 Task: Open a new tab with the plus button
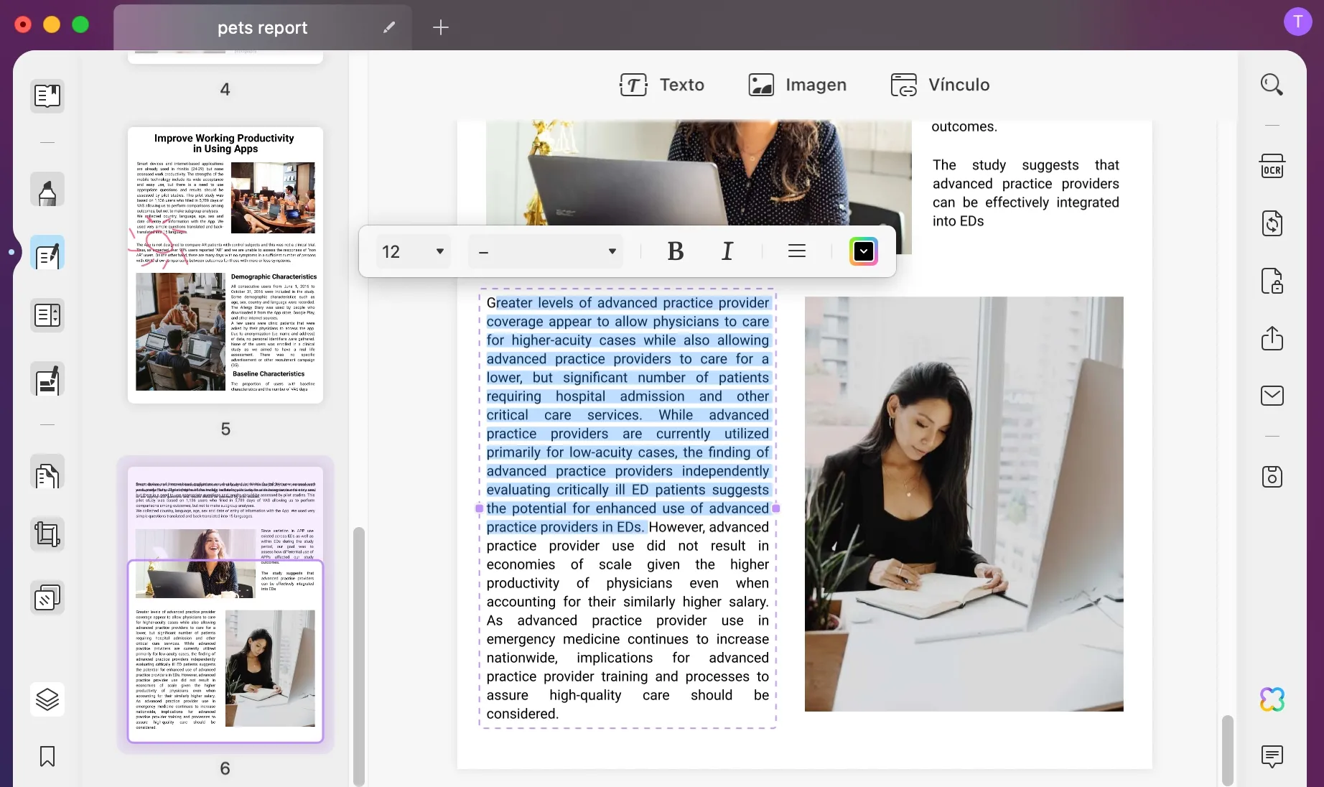[440, 27]
